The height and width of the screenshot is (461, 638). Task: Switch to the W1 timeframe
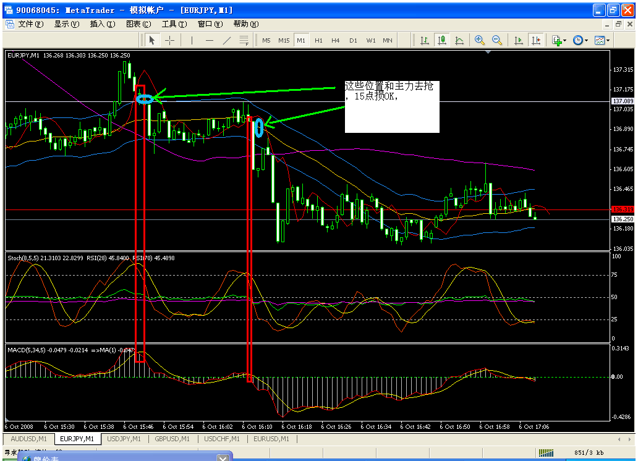[371, 40]
